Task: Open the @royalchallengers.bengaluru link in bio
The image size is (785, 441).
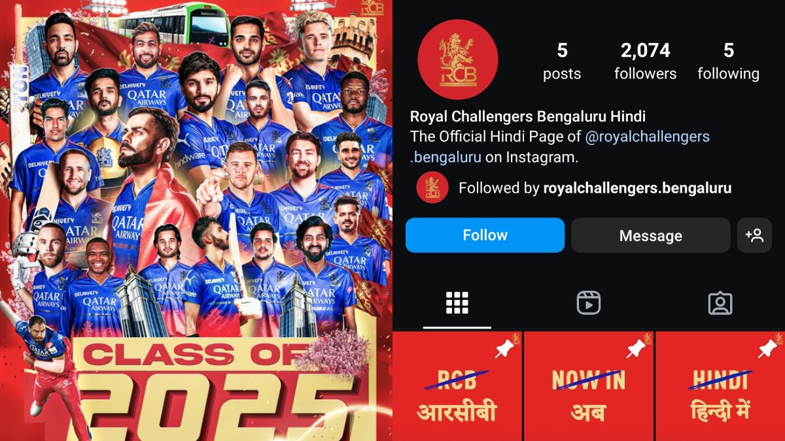Action: click(560, 147)
